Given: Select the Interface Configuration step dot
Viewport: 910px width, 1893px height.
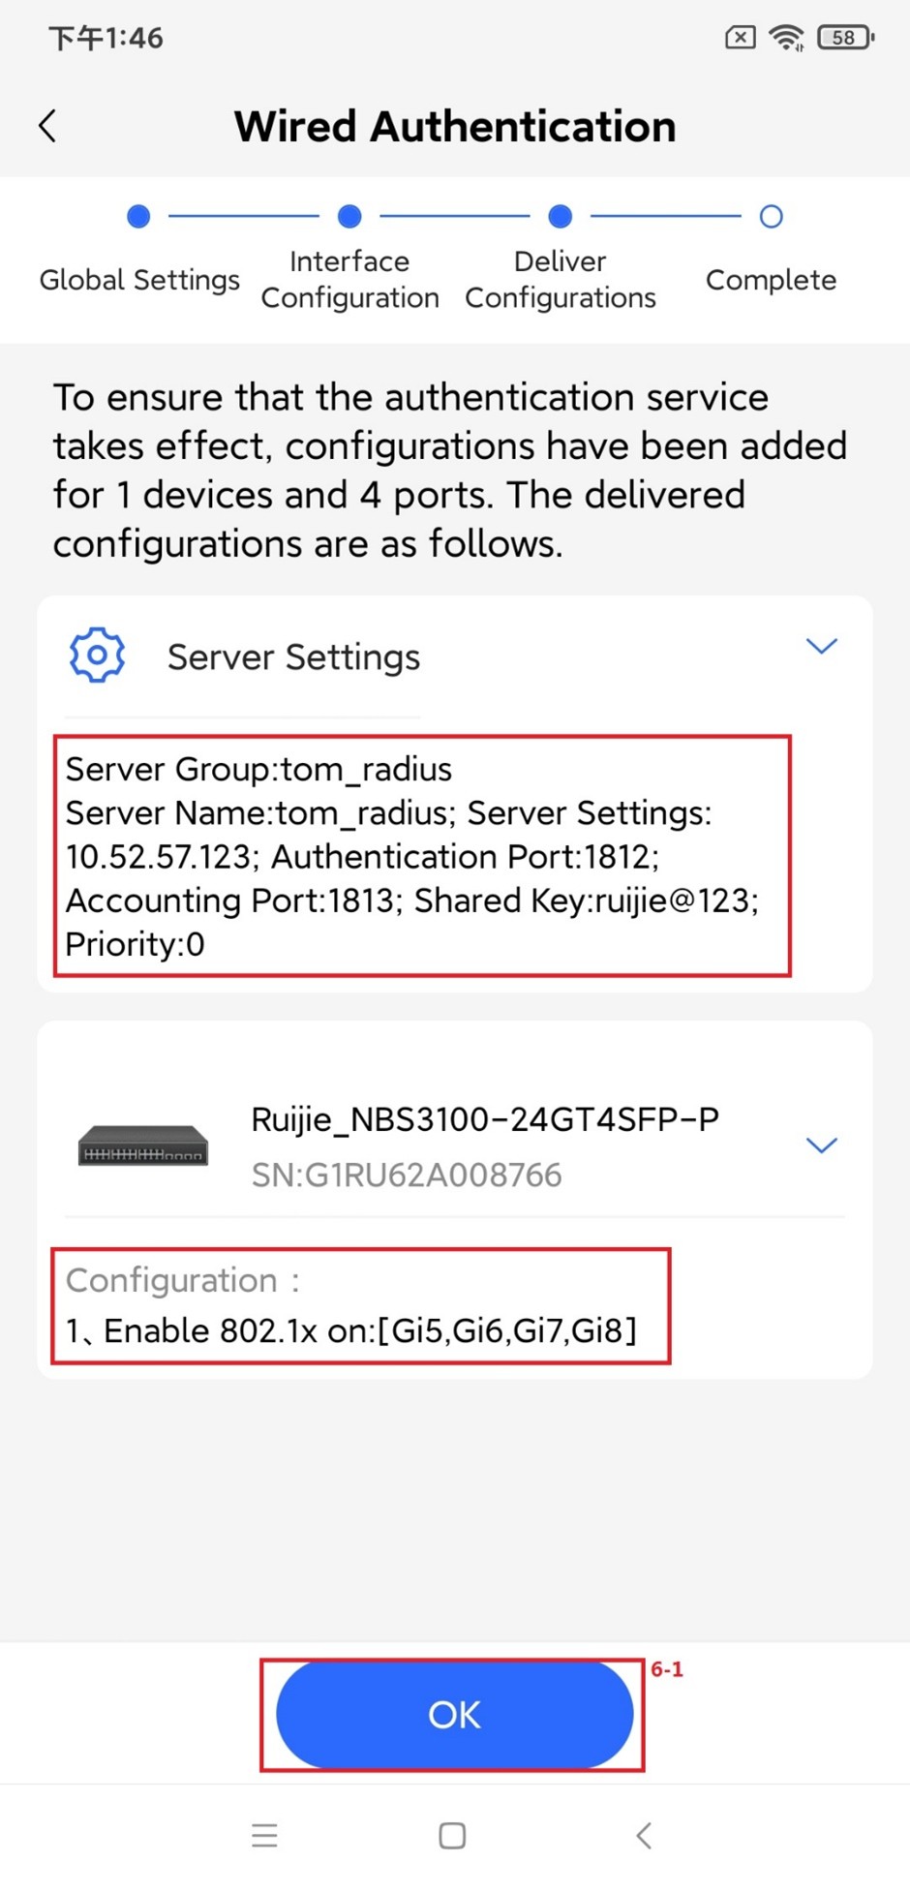Looking at the screenshot, I should pos(349,217).
